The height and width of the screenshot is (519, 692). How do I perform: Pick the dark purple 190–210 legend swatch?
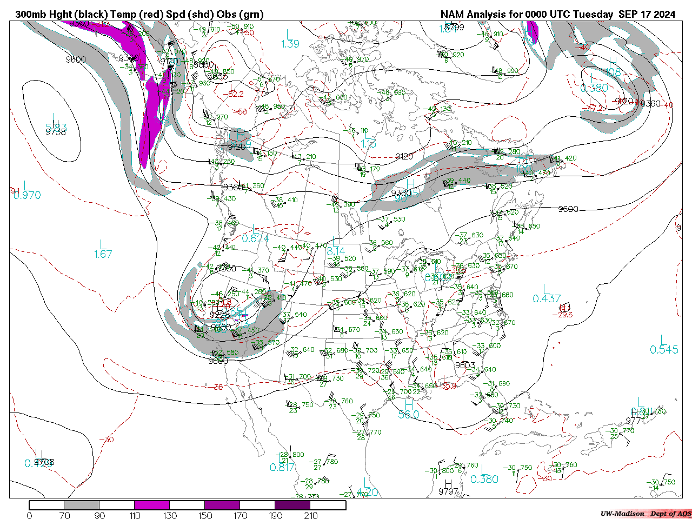292,505
